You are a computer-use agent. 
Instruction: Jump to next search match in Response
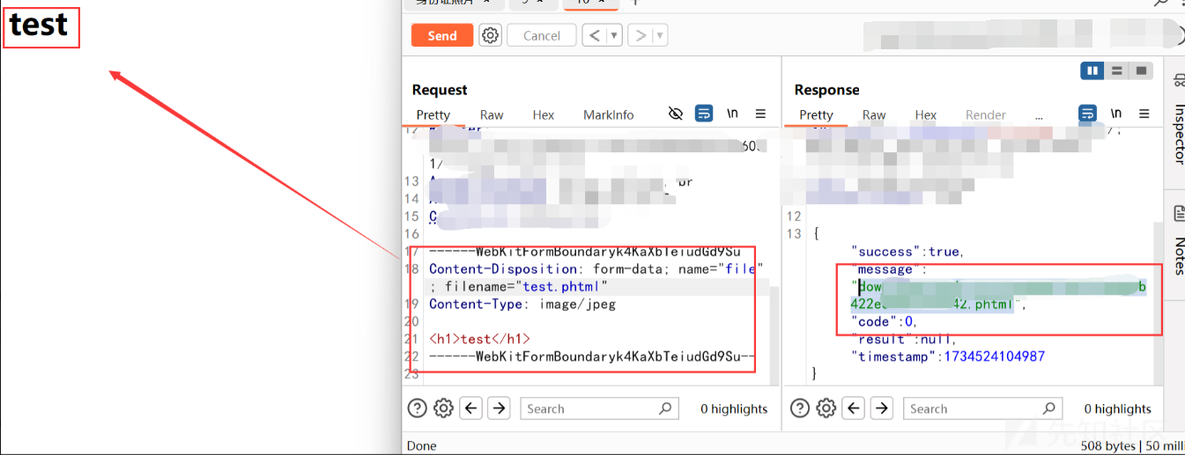click(882, 408)
